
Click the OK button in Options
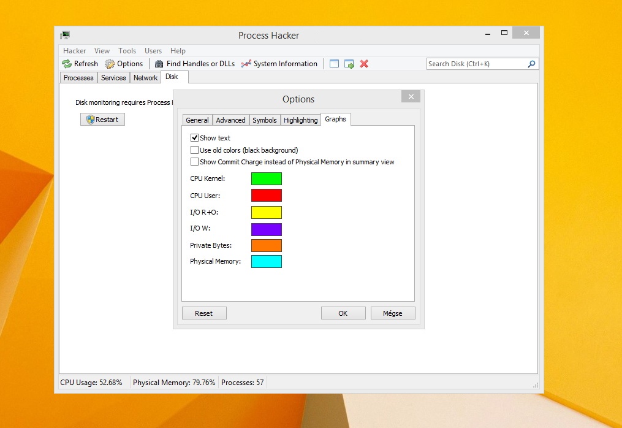tap(343, 313)
